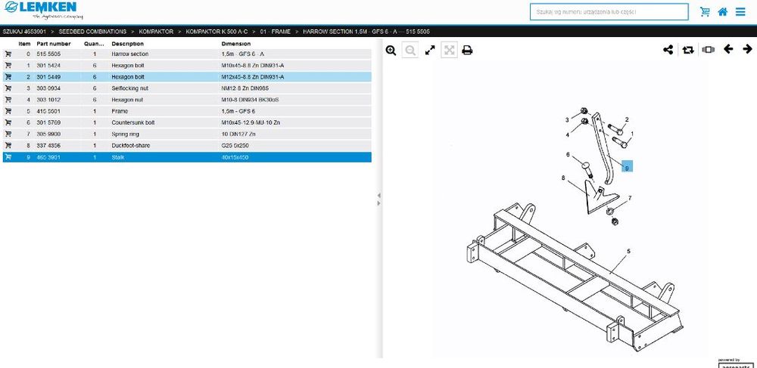Fit diagram to window icon

[x=449, y=50]
